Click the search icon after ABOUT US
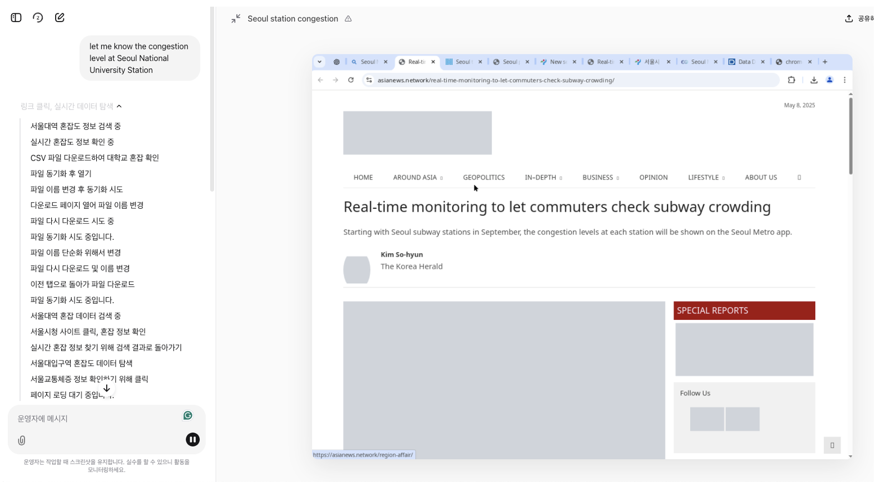This screenshot has height=482, width=881. pos(799,178)
